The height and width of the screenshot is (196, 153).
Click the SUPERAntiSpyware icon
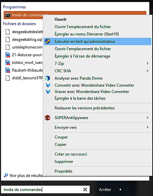pos(48,118)
